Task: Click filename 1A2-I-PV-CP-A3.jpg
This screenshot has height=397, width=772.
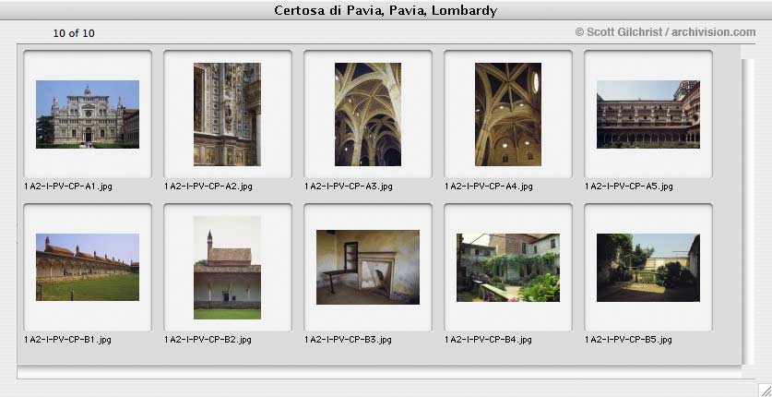Action: tap(349, 186)
